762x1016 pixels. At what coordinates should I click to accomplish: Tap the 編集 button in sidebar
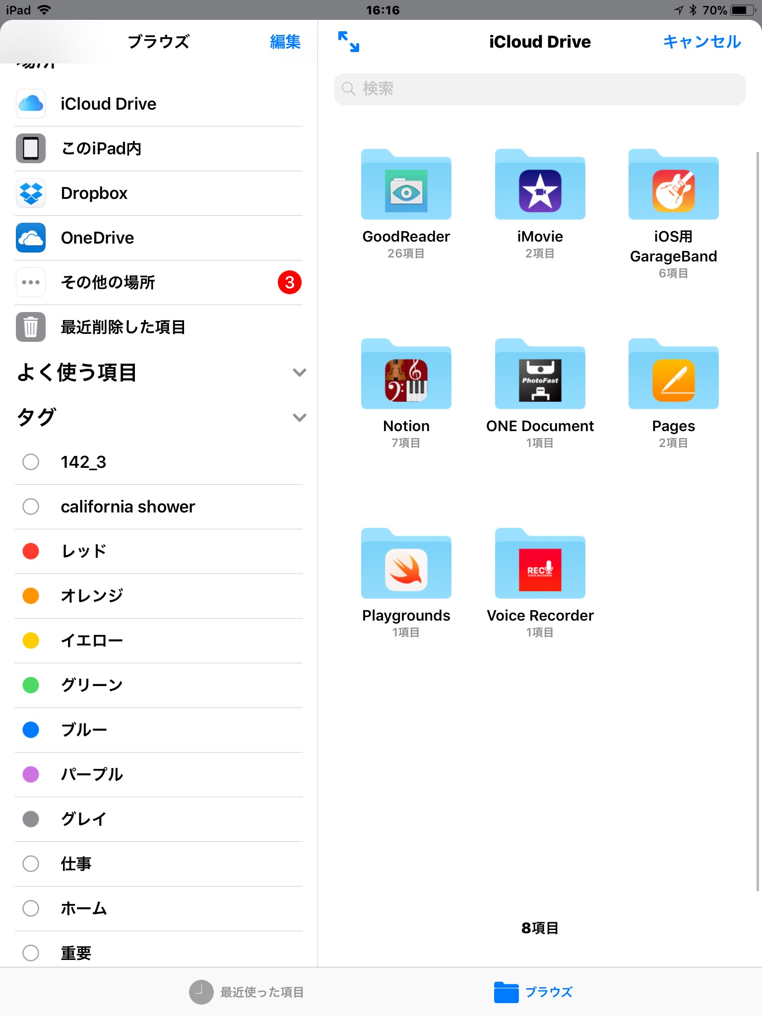coord(285,42)
